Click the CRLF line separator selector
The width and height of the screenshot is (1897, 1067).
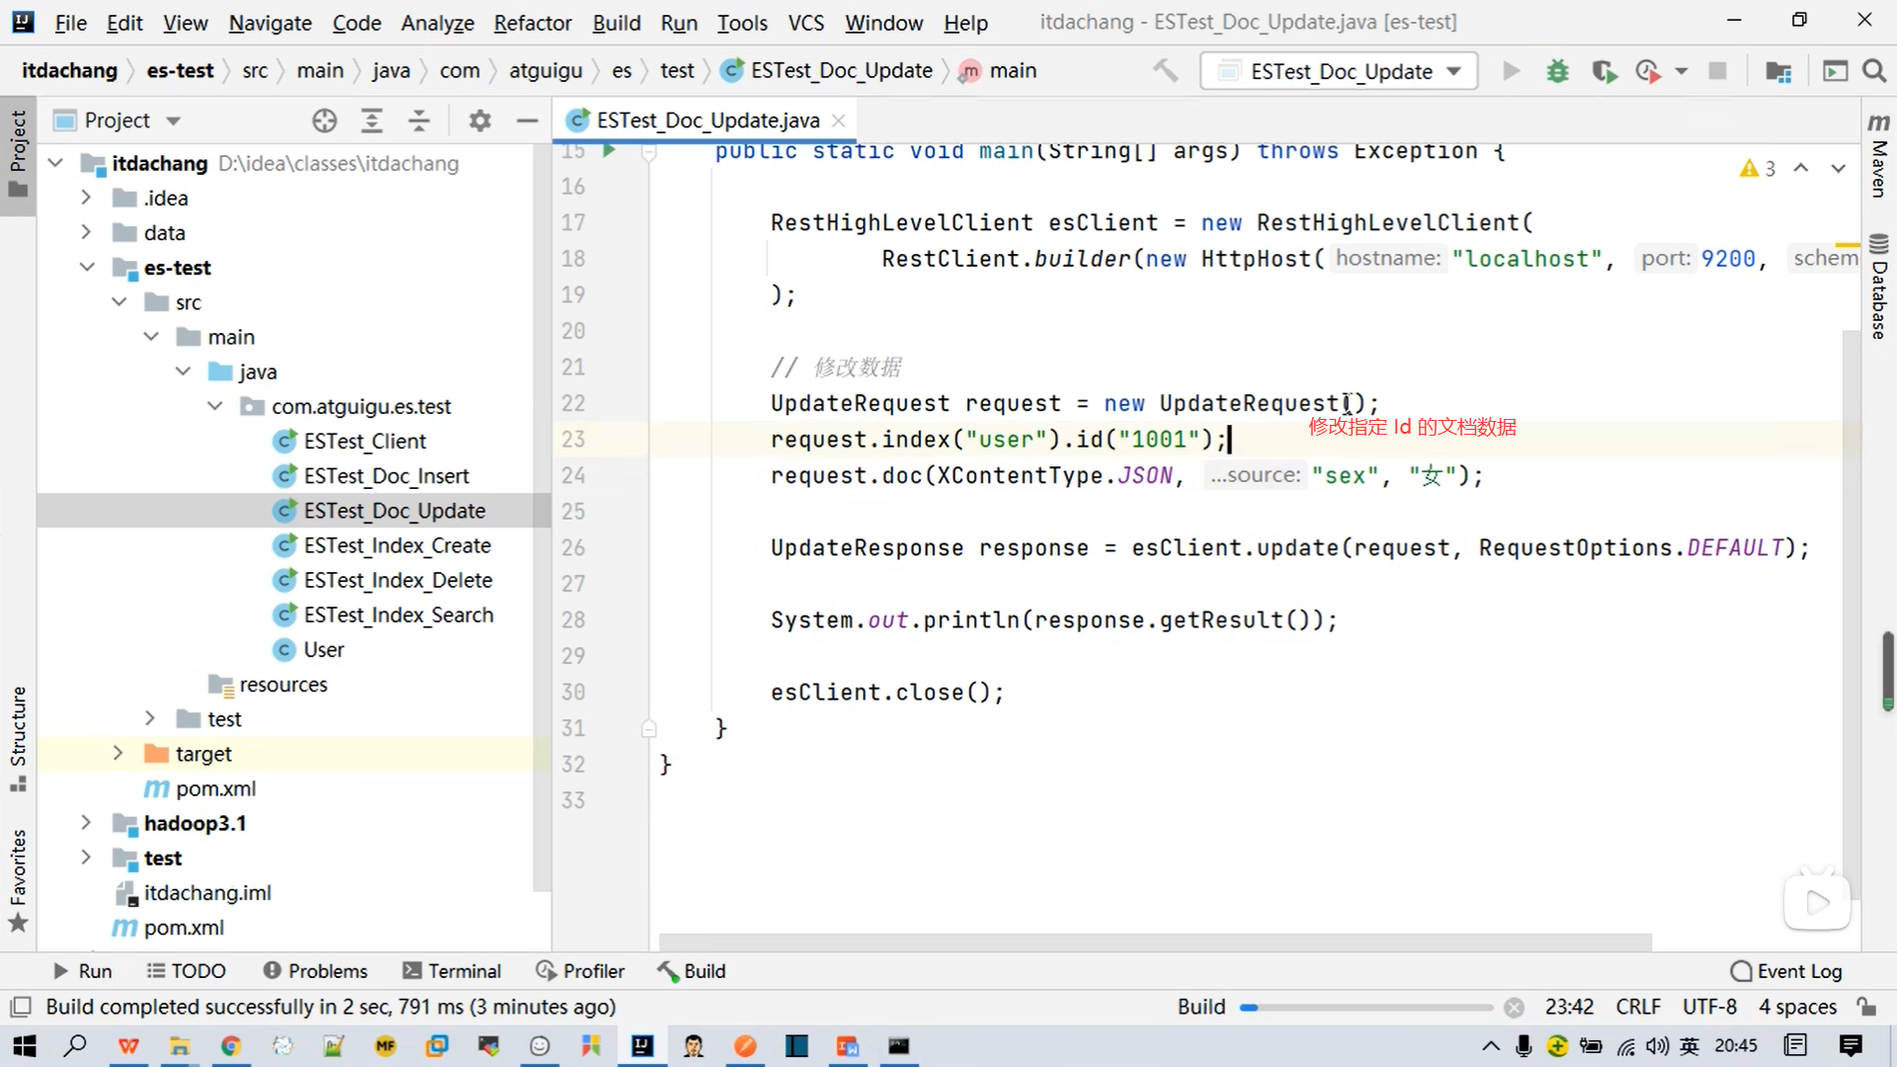[1637, 1007]
